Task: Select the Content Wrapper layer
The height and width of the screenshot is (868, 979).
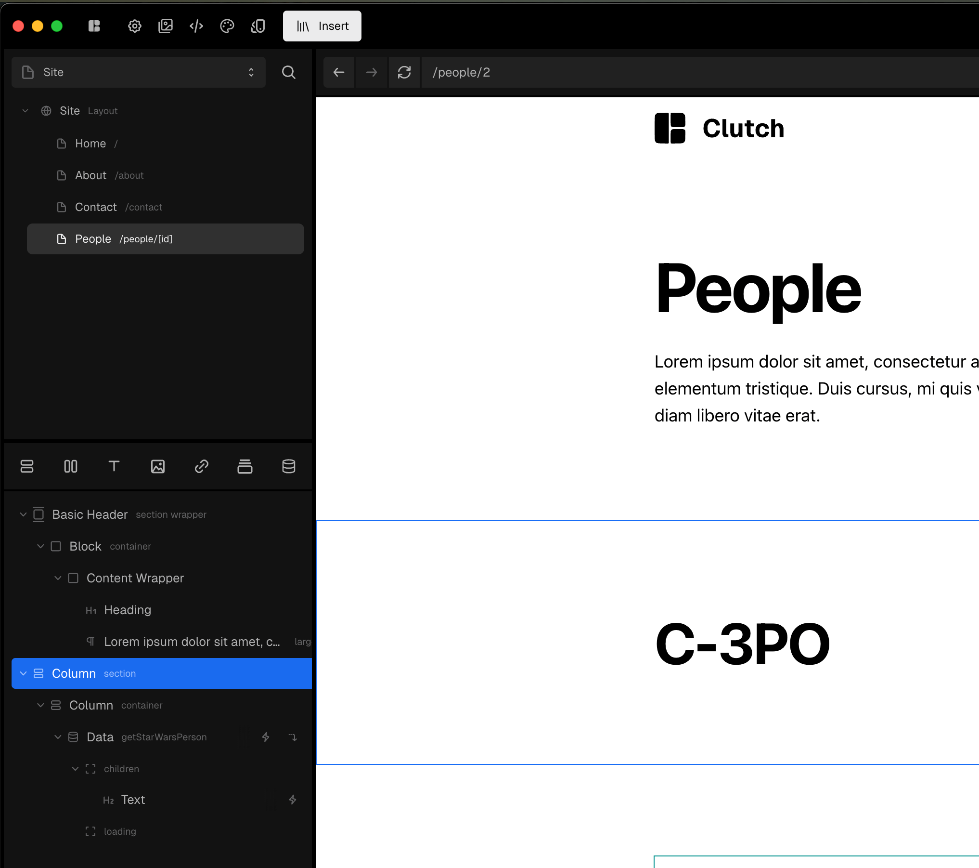Action: 162,578
